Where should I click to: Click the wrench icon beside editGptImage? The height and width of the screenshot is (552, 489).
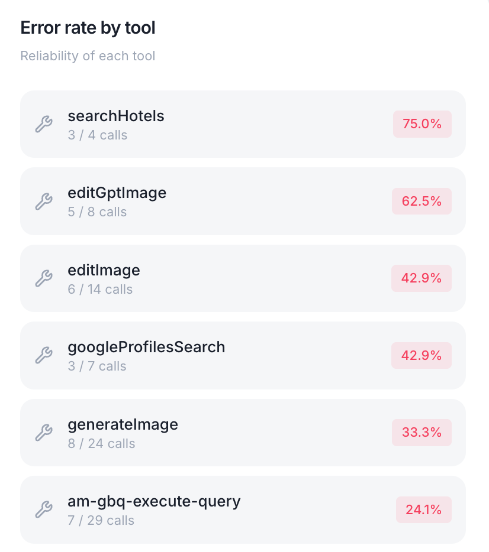pyautogui.click(x=44, y=201)
